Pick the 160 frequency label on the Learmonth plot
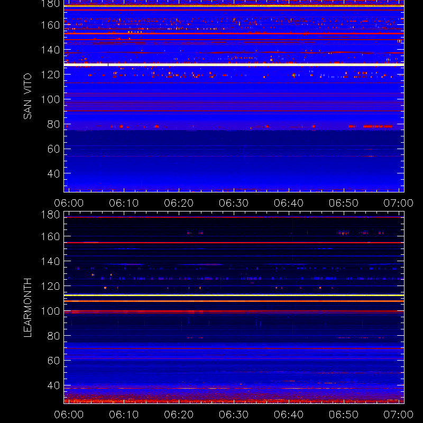 pyautogui.click(x=50, y=236)
